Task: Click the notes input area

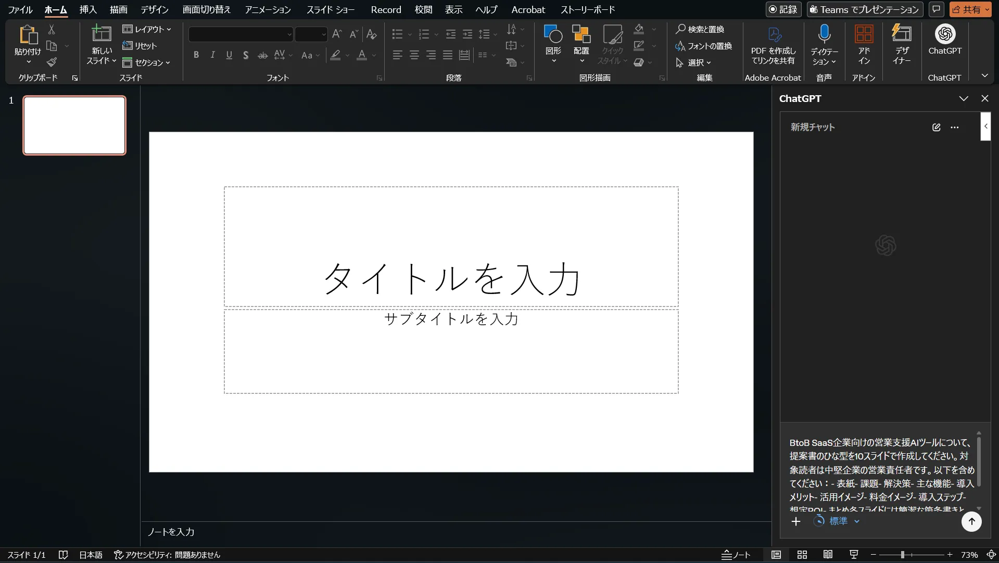Action: 456,532
